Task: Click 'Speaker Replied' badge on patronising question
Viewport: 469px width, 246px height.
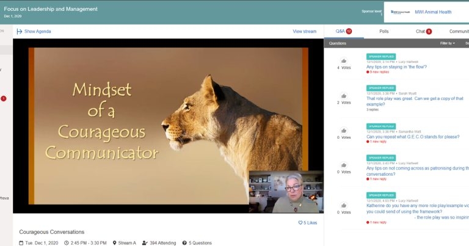Action: click(x=381, y=158)
